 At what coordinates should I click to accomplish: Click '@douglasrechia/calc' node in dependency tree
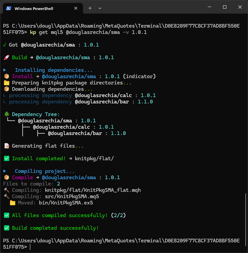61,127
